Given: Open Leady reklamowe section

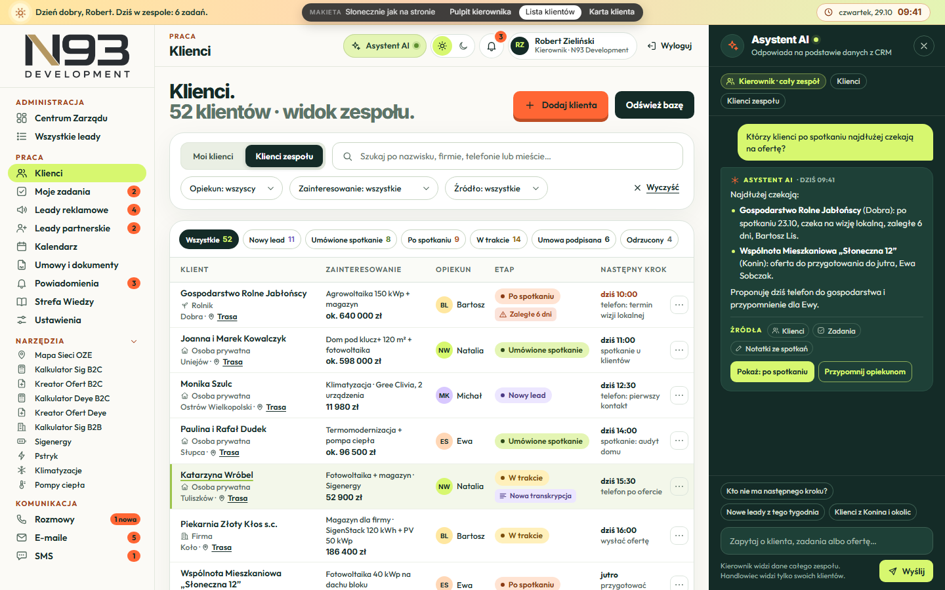Looking at the screenshot, I should click(x=77, y=210).
